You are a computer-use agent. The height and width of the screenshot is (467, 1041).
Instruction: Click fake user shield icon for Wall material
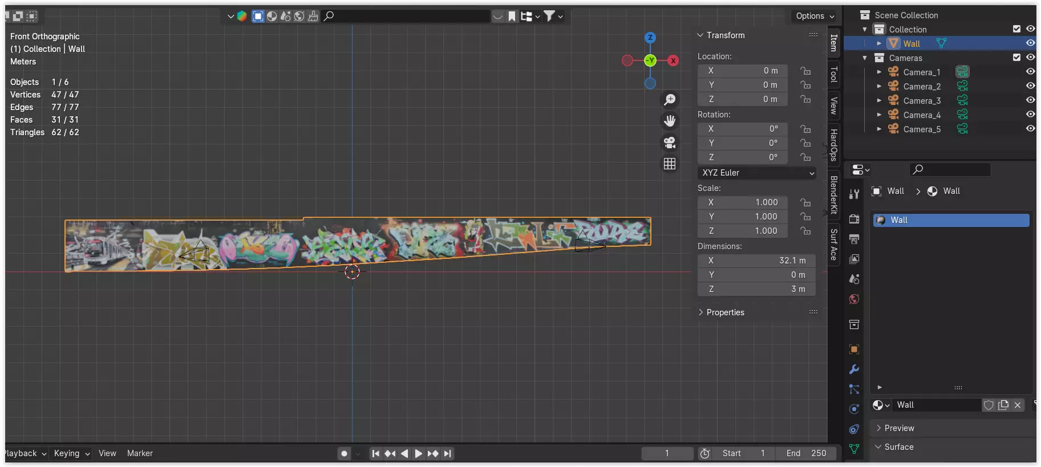point(989,405)
